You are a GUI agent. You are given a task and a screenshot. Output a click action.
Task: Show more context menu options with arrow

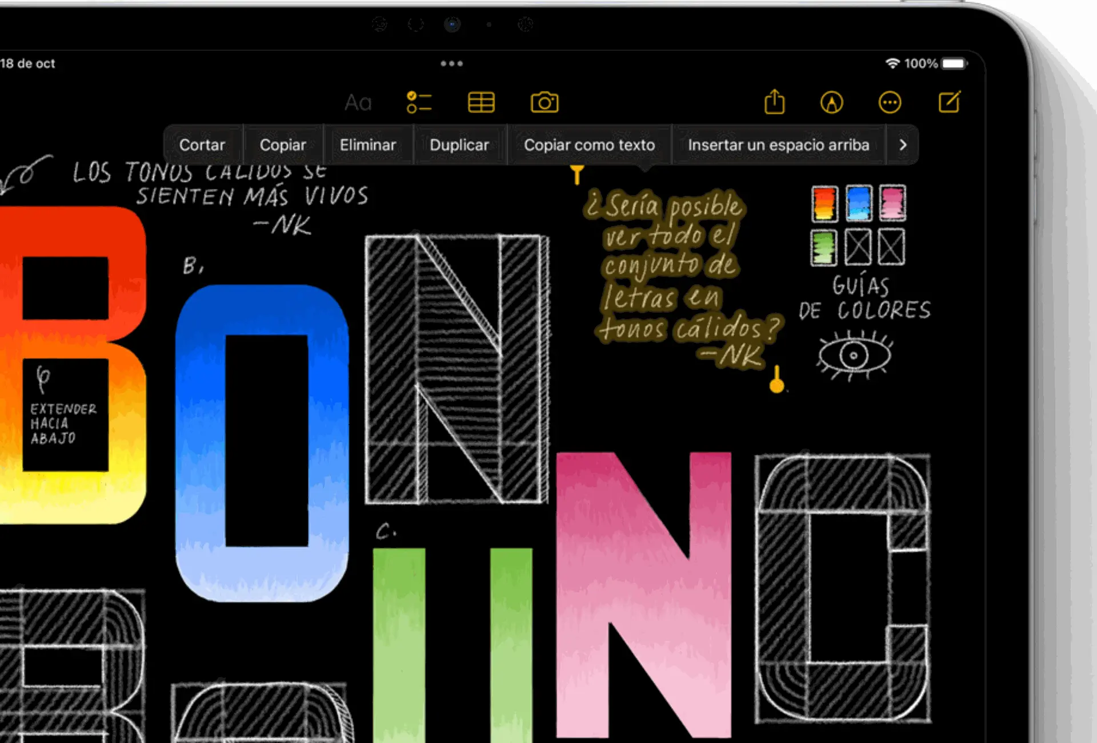click(x=903, y=145)
